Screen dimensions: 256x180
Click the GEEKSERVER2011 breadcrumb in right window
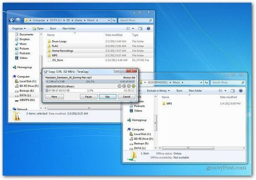click(x=158, y=82)
